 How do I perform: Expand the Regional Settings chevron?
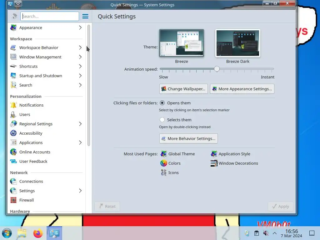(80, 124)
